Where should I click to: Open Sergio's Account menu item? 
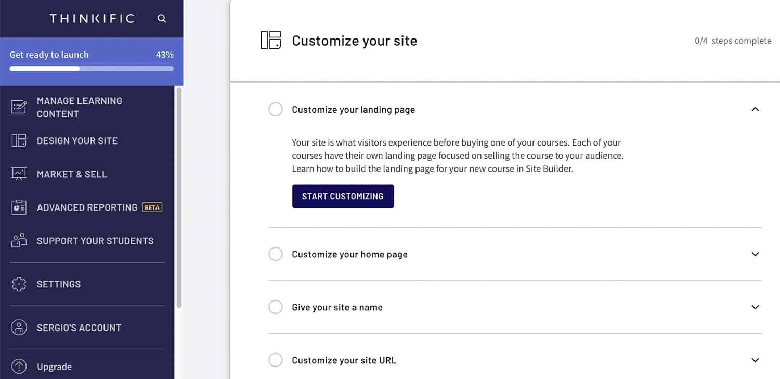[79, 328]
